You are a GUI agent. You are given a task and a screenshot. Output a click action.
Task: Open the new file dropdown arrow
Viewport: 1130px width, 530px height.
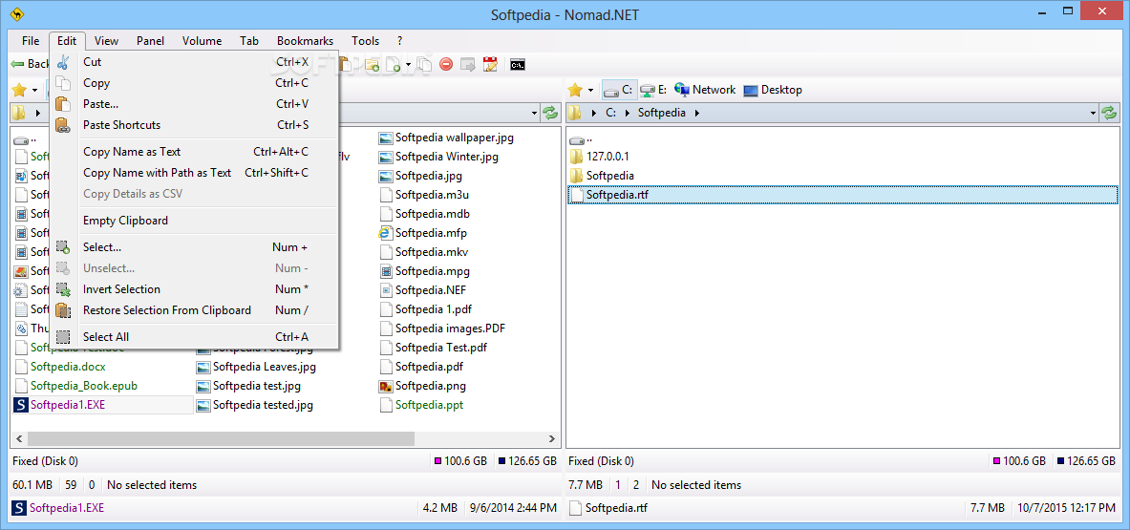(x=408, y=65)
